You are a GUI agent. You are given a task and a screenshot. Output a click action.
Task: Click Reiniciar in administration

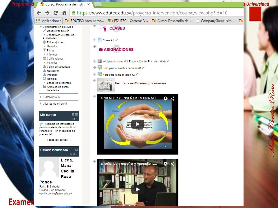tap(52, 79)
